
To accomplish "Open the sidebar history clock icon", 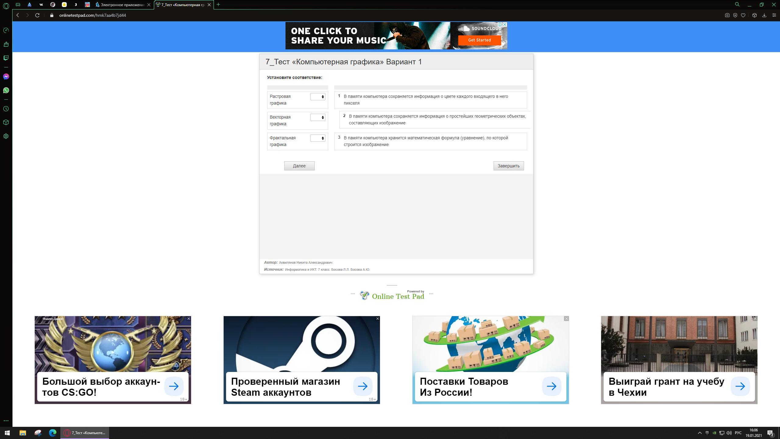I will (6, 109).
